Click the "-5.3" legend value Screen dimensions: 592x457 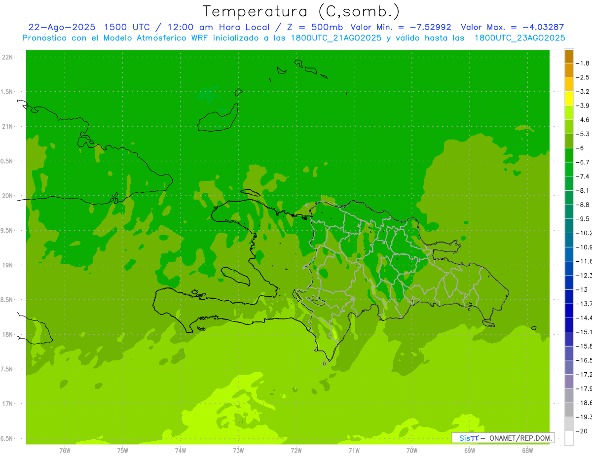click(x=583, y=134)
